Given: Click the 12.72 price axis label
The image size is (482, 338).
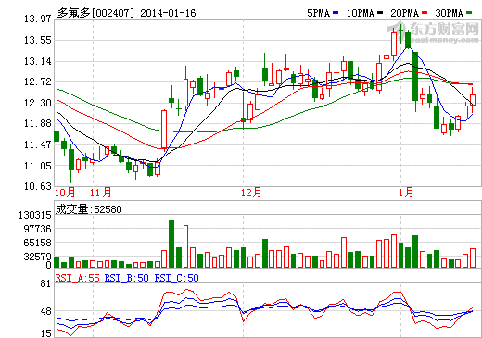Looking at the screenshot, I should (x=38, y=82).
